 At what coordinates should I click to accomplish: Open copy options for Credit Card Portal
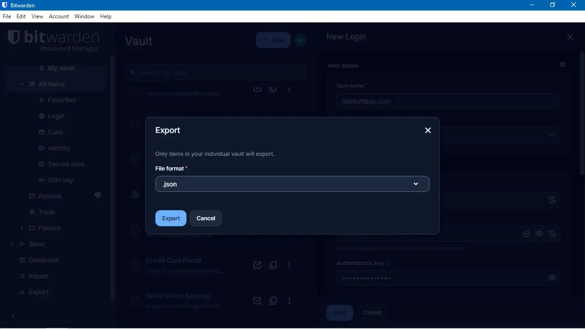273,265
